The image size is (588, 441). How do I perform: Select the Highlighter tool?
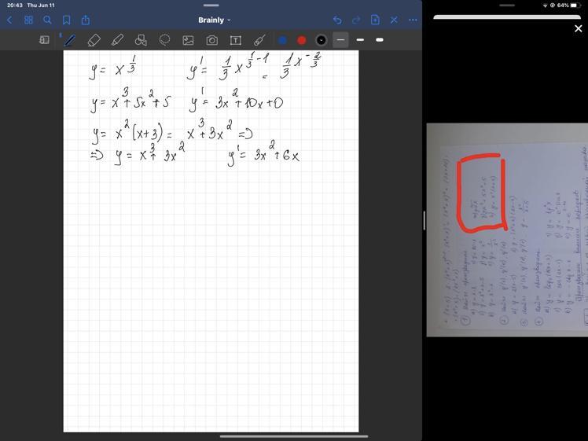click(117, 40)
